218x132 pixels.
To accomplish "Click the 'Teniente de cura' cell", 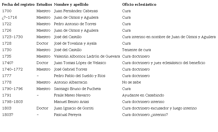I will pos(136,50).
